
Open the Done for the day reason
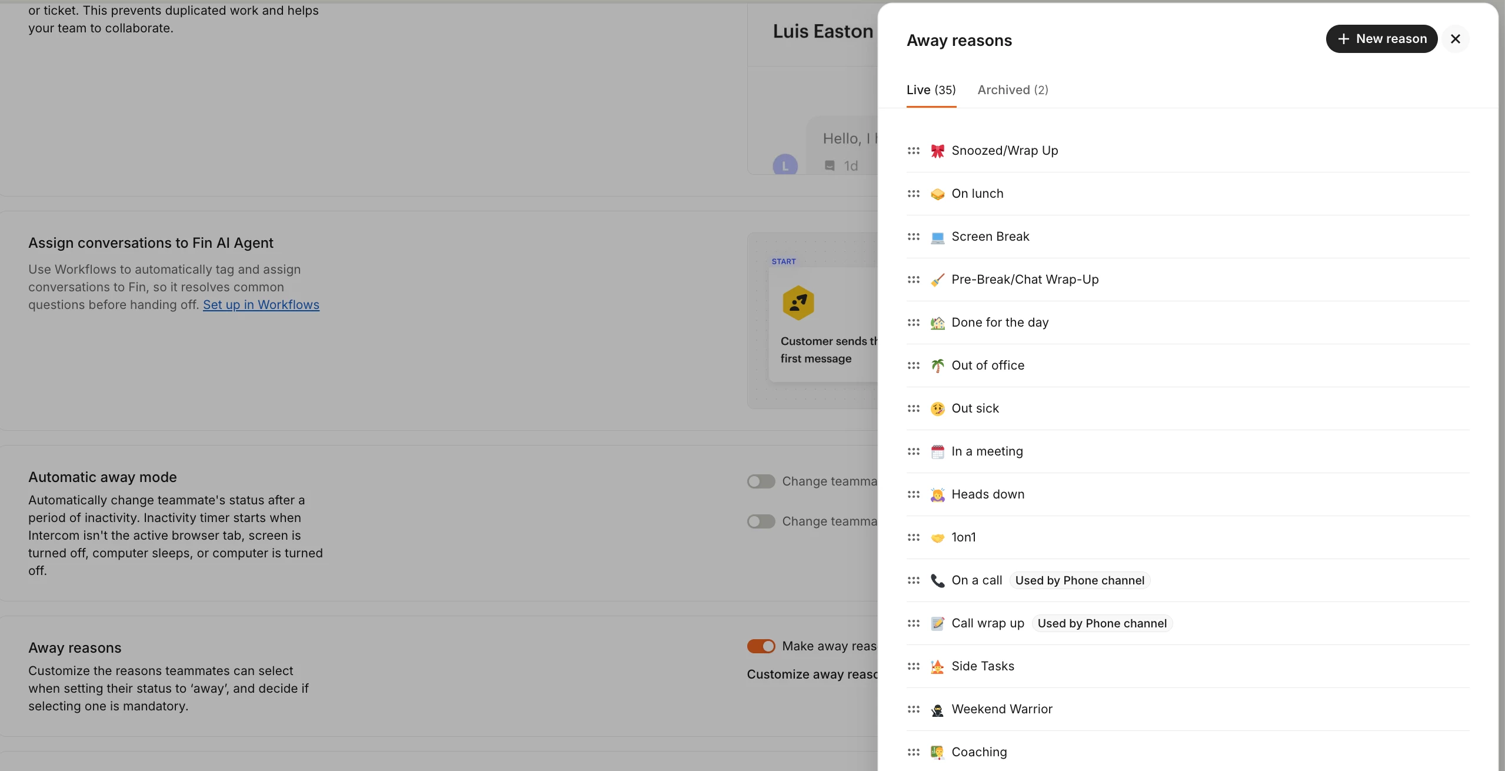(x=1188, y=323)
